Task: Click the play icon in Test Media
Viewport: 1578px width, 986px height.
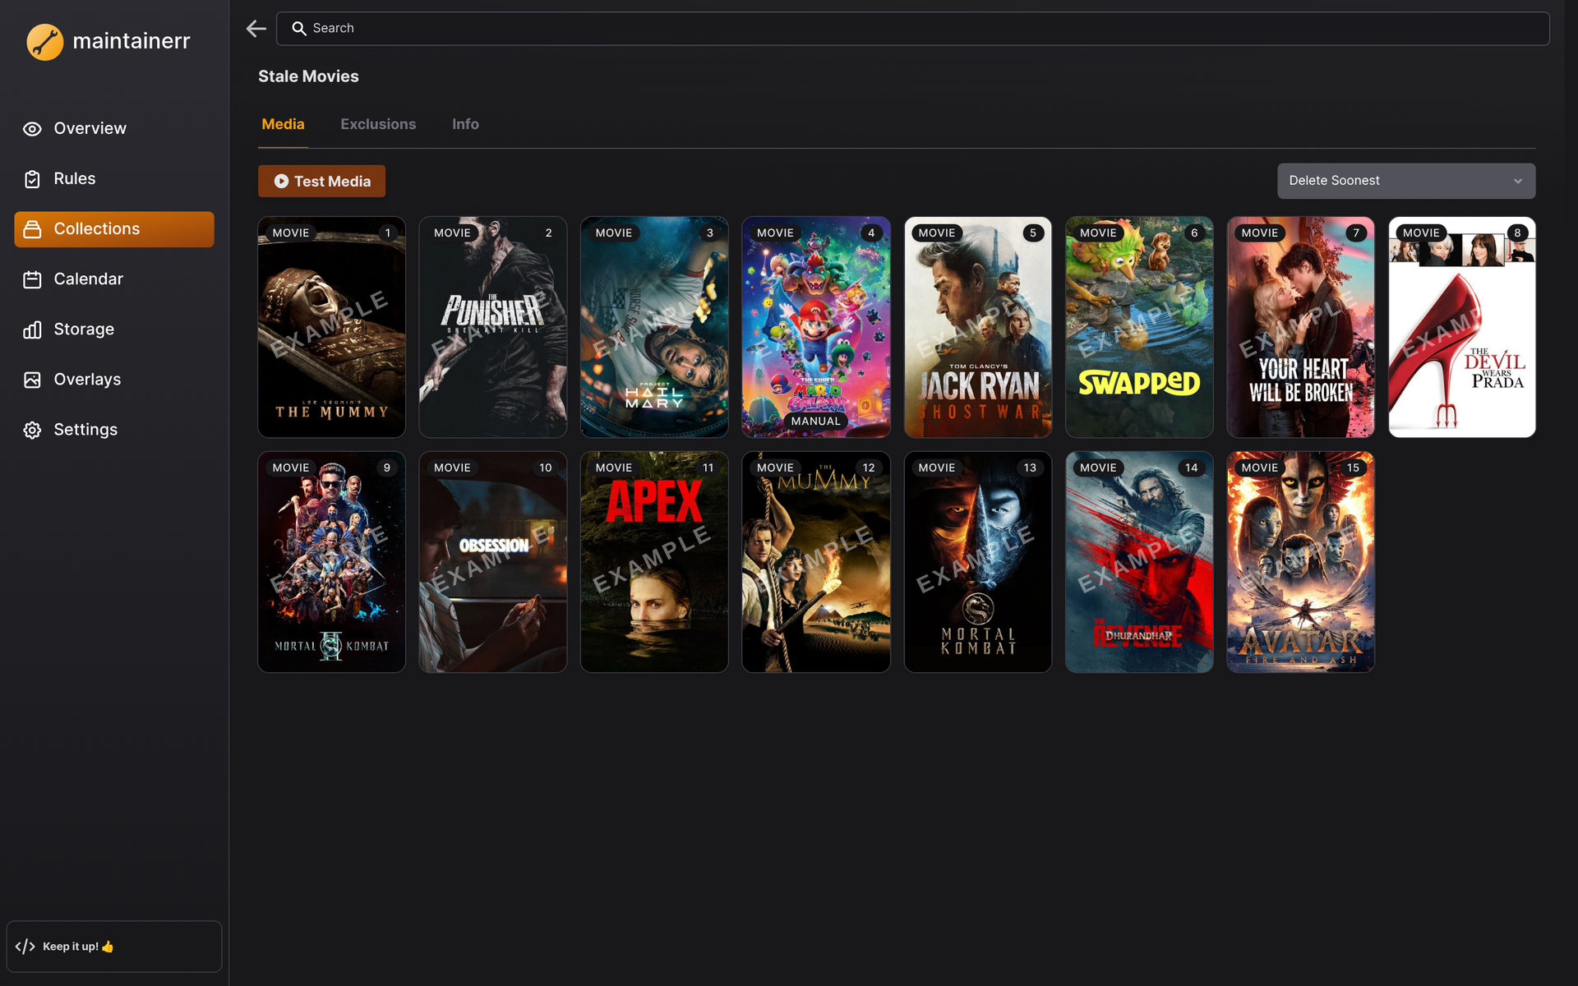Action: point(281,182)
